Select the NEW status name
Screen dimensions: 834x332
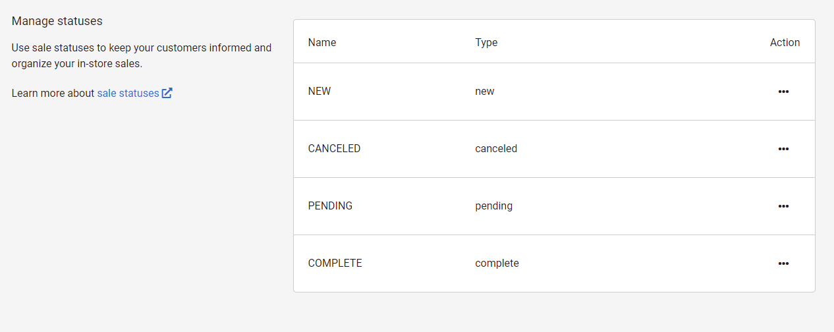pos(320,92)
